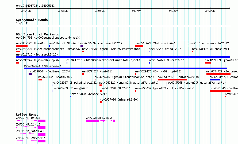Select the red bar under nsv6517517
Viewport: 238px width, 144px height.
172,80
